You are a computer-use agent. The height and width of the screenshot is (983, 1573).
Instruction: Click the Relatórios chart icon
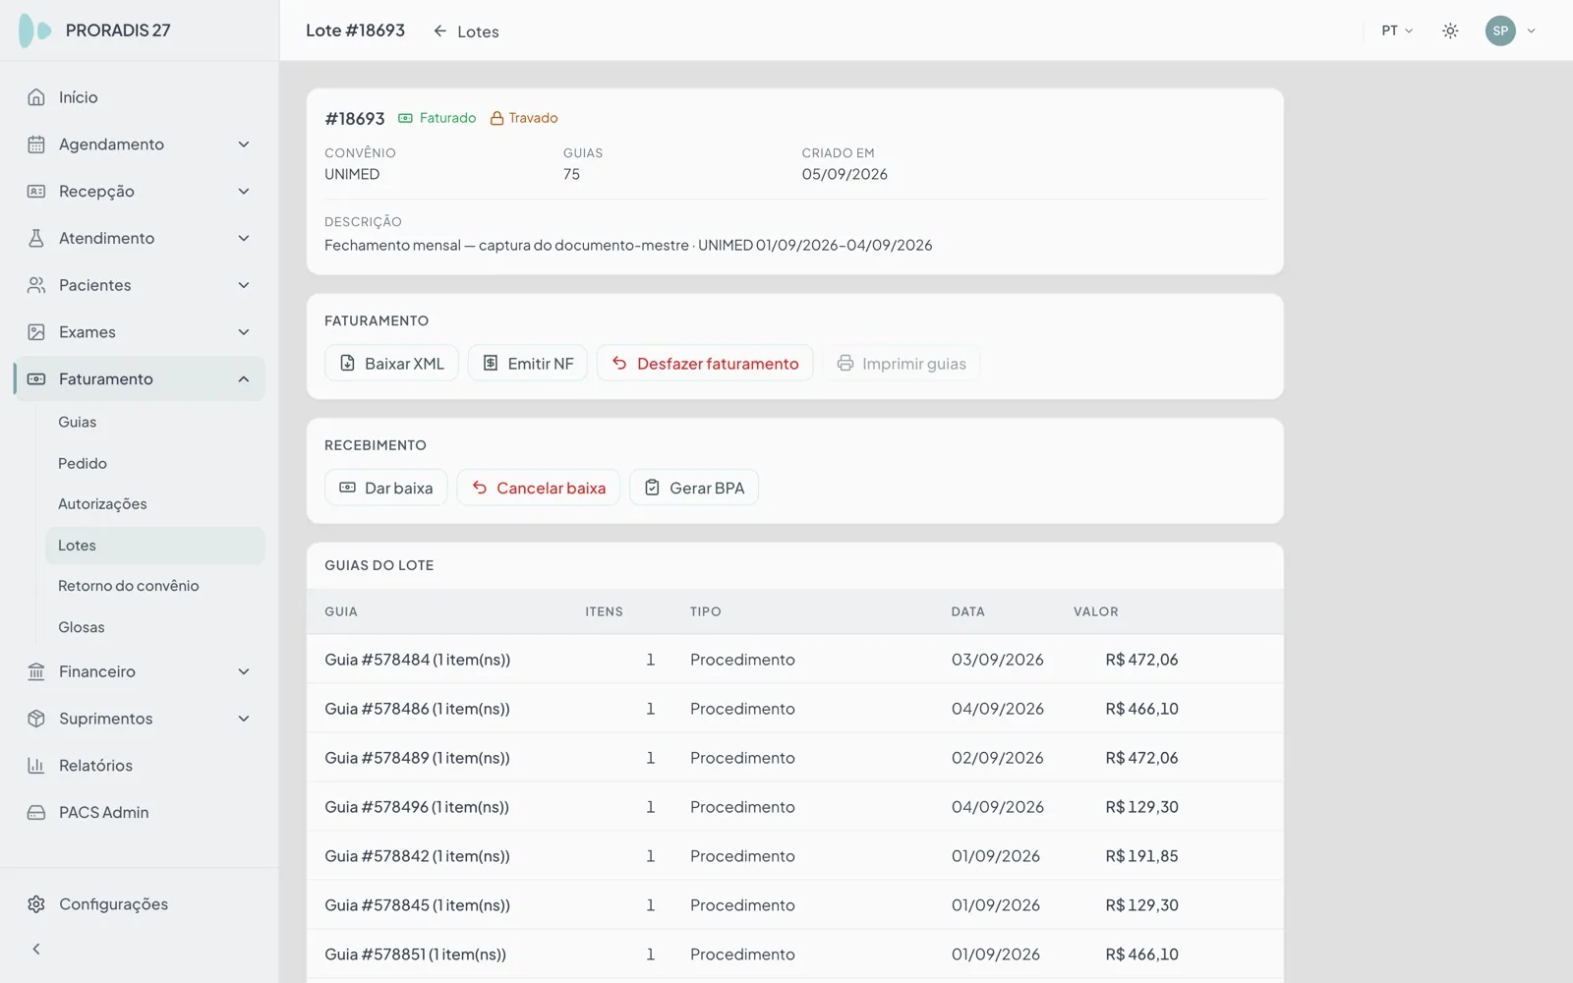coord(36,766)
